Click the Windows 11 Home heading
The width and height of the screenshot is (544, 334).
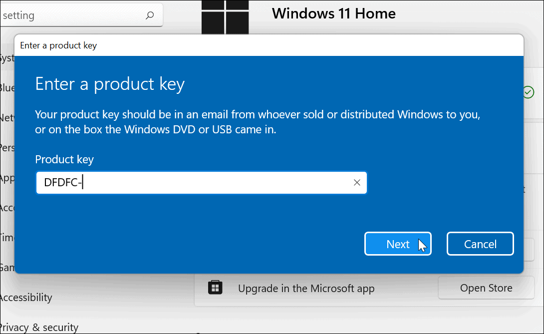point(334,13)
